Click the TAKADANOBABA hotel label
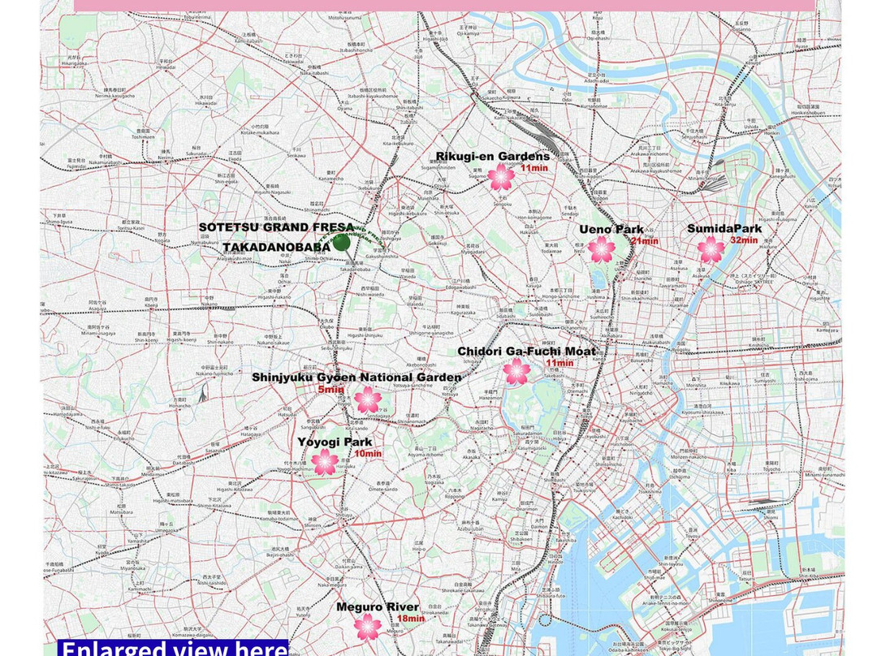The height and width of the screenshot is (656, 877). pos(276,247)
